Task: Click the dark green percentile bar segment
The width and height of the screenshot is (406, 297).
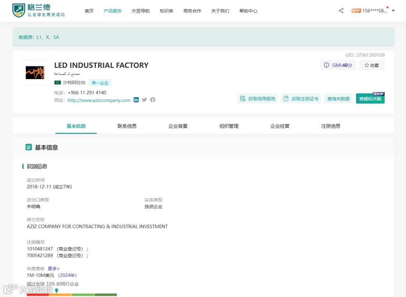Action: point(106,295)
